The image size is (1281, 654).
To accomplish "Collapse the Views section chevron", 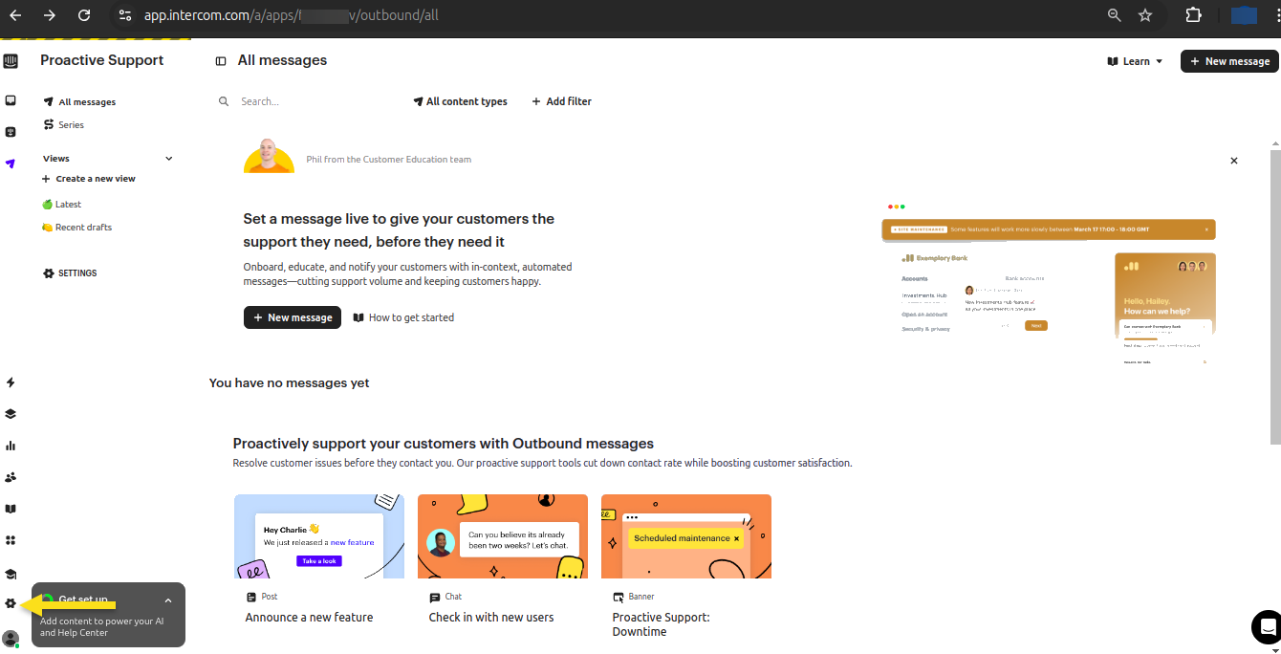I will [x=169, y=159].
